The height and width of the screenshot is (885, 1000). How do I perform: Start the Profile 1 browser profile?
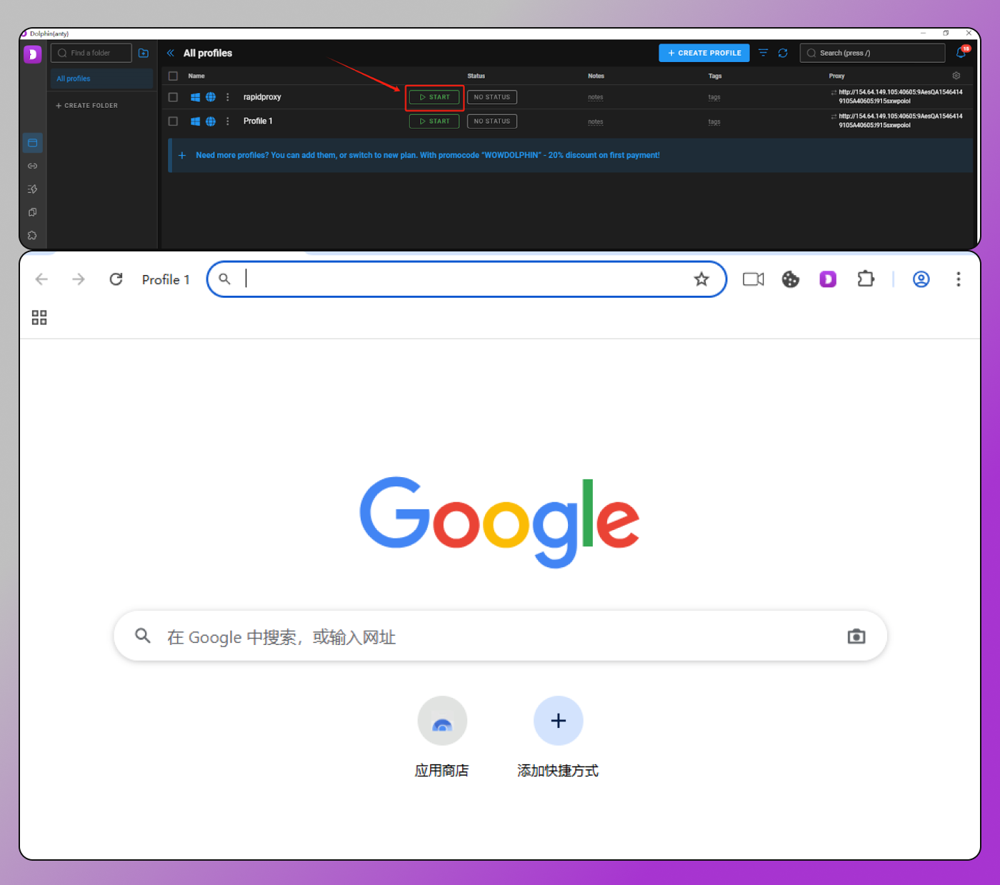434,121
